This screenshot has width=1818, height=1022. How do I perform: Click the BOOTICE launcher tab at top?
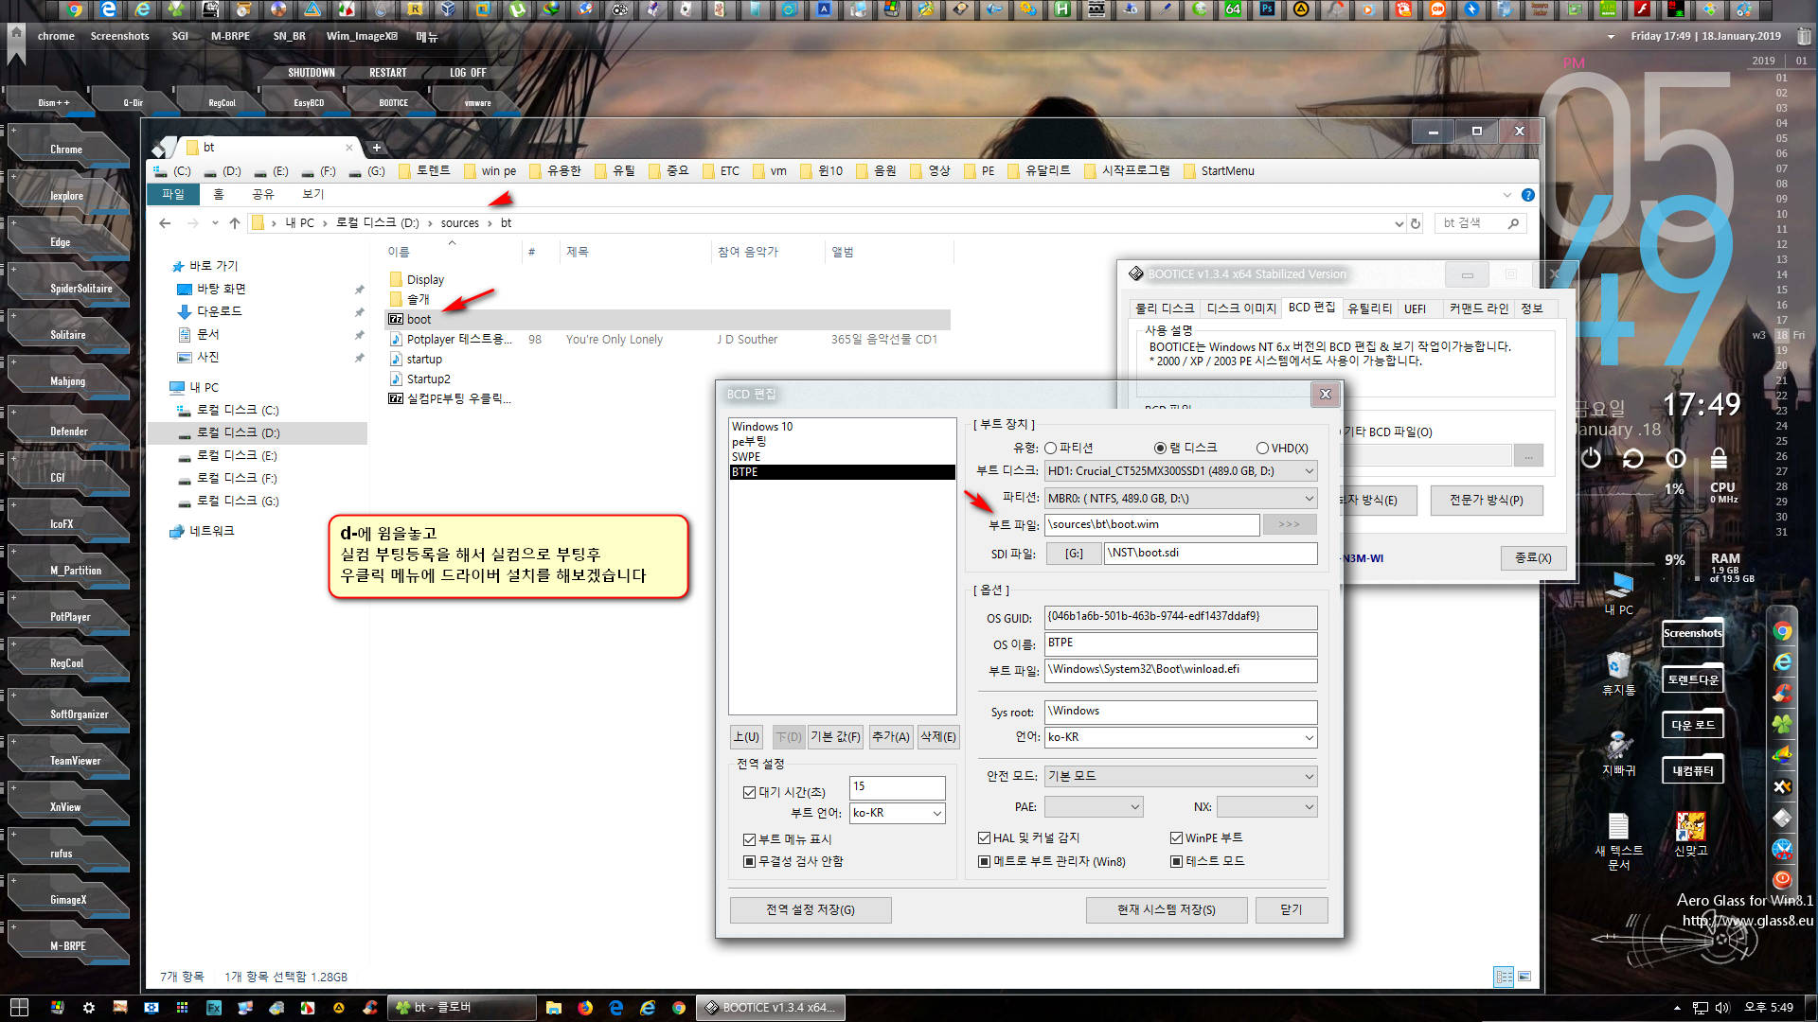point(393,102)
